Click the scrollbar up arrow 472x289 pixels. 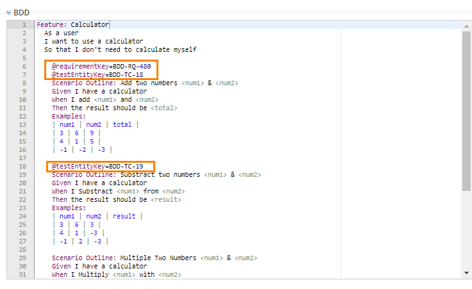tap(466, 25)
